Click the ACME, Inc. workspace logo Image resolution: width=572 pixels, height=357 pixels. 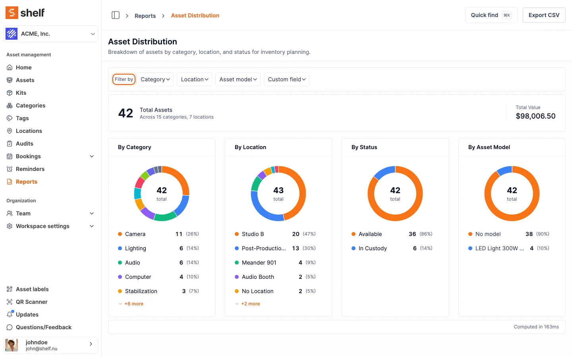tap(12, 34)
